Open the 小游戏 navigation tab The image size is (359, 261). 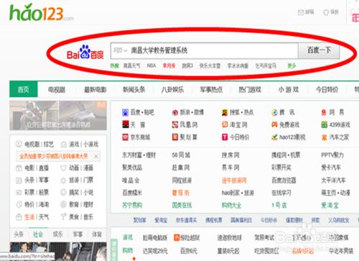289,90
